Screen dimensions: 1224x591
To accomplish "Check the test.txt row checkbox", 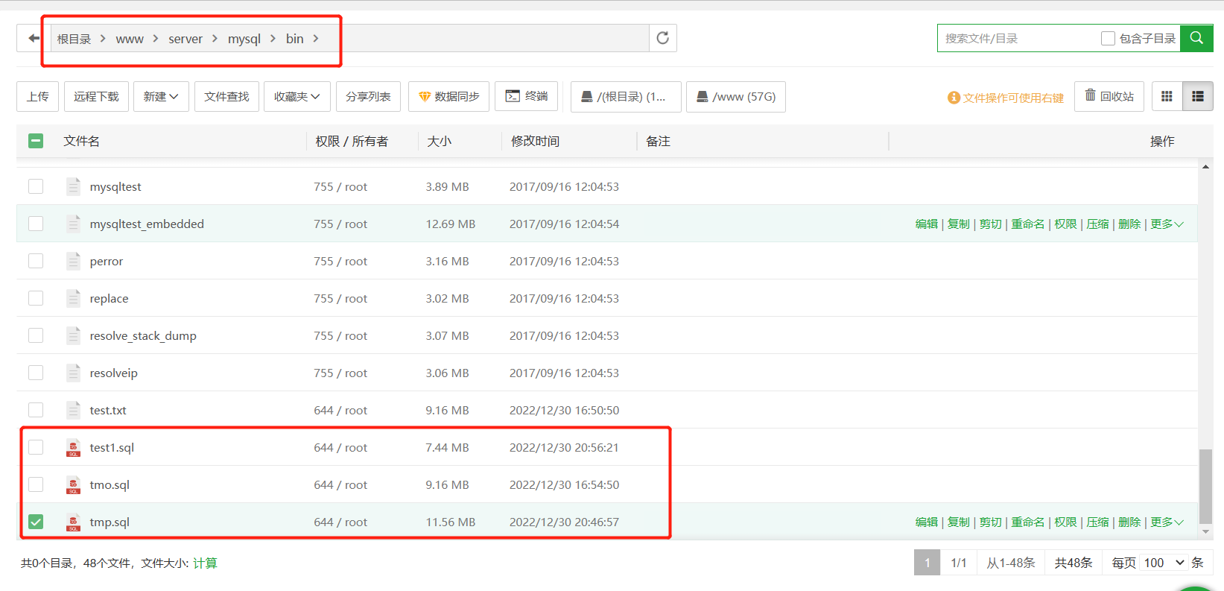I will pos(36,410).
